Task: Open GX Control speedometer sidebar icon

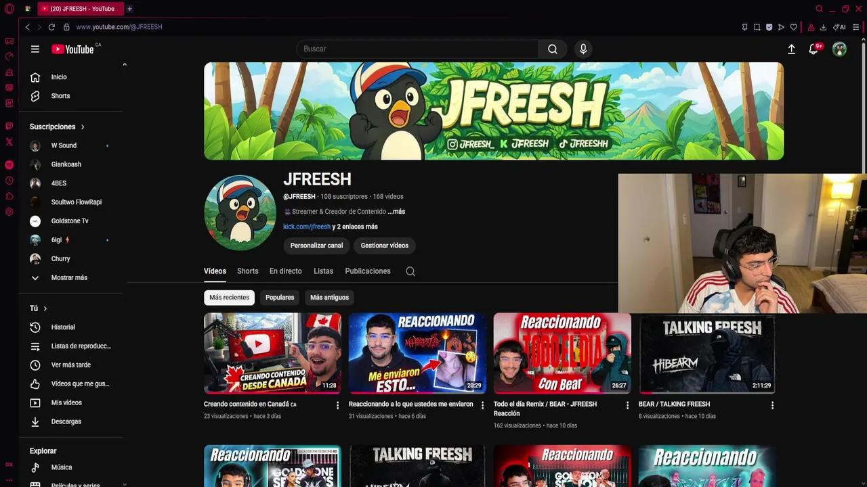Action: 9,57
